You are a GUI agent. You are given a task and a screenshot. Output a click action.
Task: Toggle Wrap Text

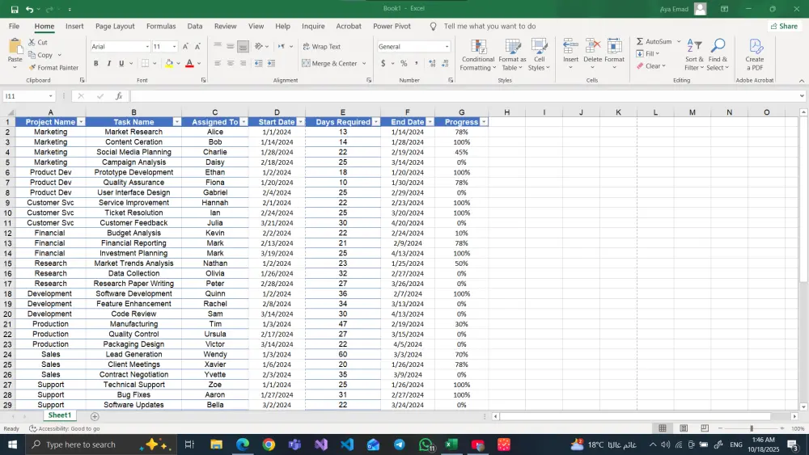(322, 46)
